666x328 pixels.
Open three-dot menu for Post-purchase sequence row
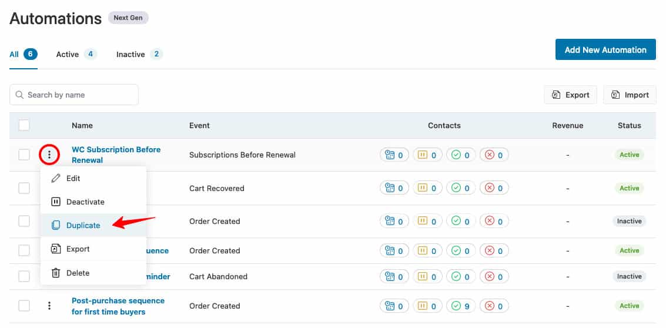click(49, 306)
